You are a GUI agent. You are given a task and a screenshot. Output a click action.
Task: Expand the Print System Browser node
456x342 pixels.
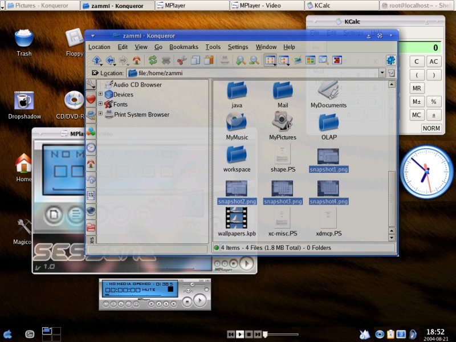click(x=101, y=113)
